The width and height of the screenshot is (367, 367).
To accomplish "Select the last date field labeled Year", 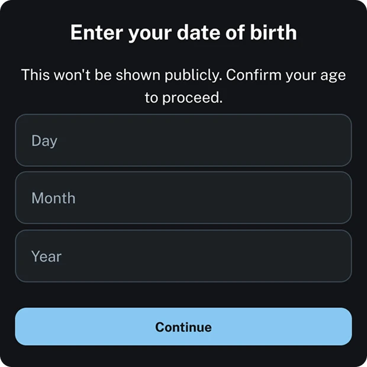I will tap(183, 256).
